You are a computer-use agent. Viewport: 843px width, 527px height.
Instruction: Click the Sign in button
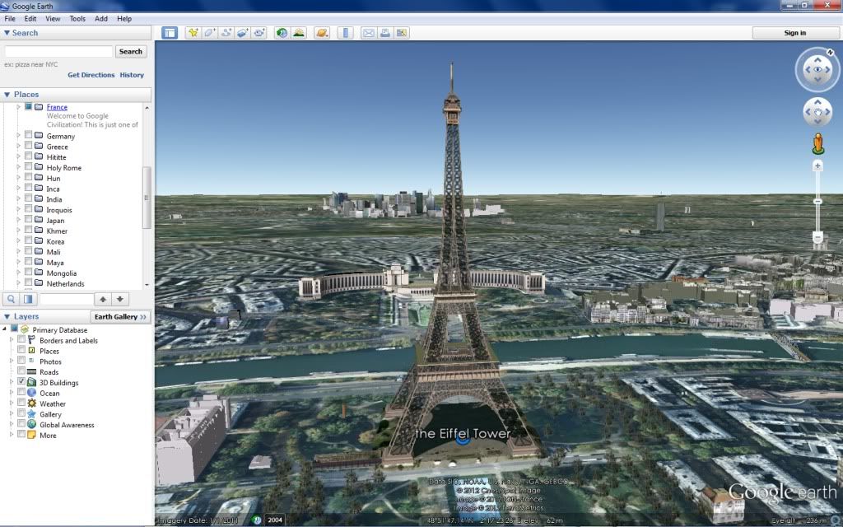(794, 33)
